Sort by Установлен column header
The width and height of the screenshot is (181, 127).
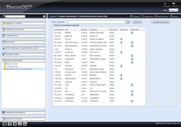[x=59, y=30]
